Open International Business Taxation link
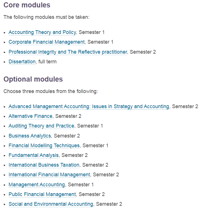Image resolution: width=202 pixels, height=210 pixels. (x=44, y=165)
